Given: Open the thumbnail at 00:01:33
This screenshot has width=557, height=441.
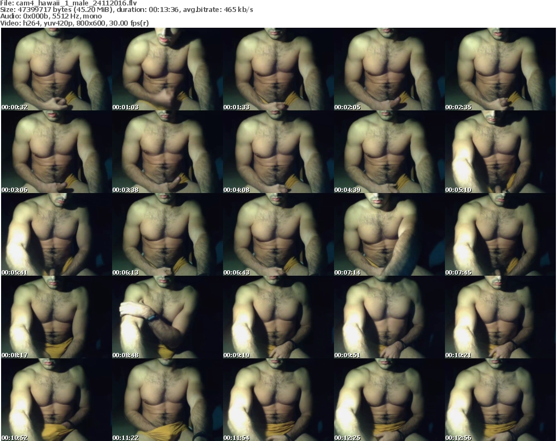Looking at the screenshot, I should 278,70.
